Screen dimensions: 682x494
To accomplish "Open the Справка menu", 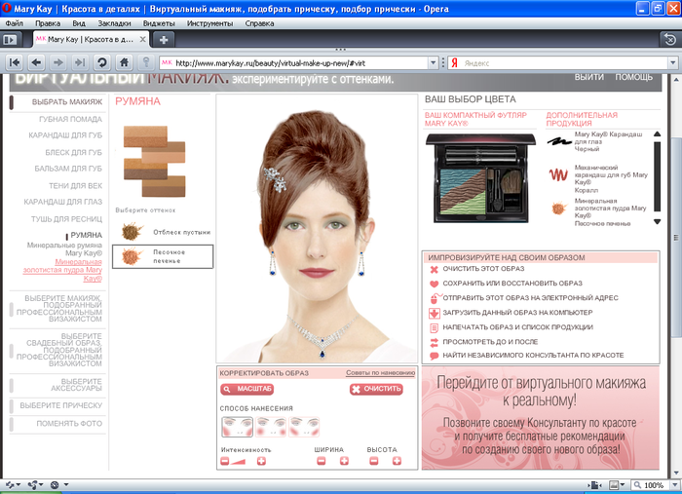I will pyautogui.click(x=259, y=23).
